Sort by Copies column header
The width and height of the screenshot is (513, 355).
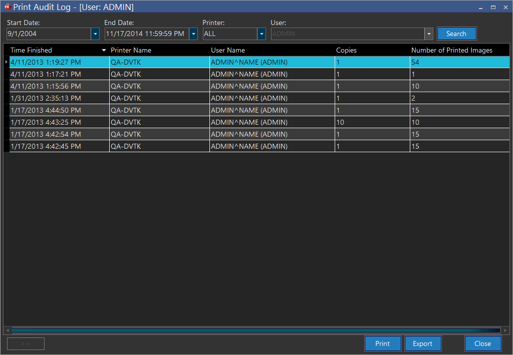pos(346,50)
